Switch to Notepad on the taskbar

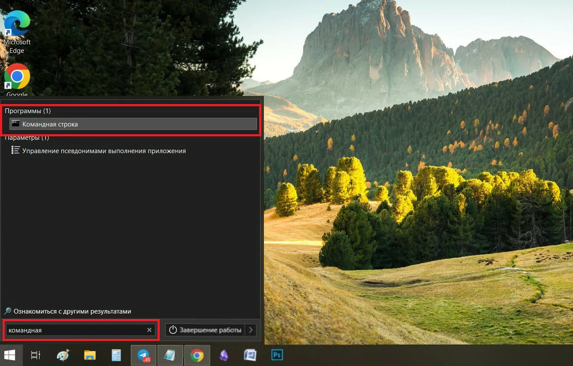tap(170, 355)
